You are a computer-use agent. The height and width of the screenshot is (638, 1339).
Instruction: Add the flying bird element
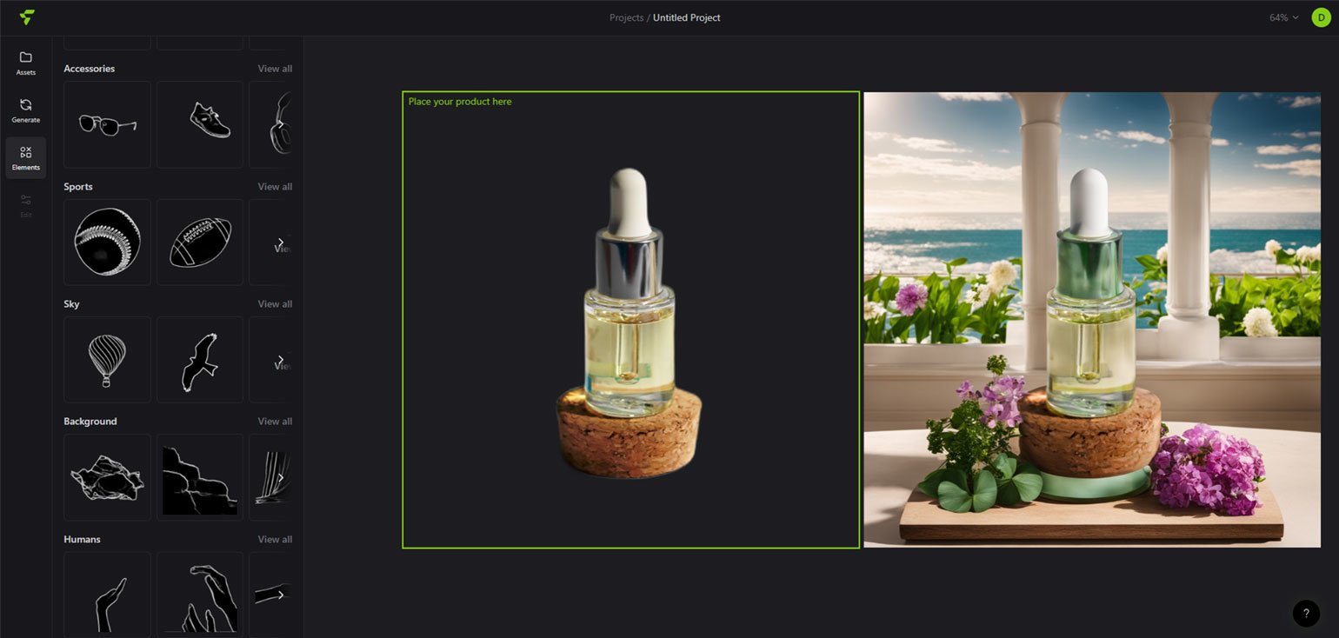tap(200, 360)
